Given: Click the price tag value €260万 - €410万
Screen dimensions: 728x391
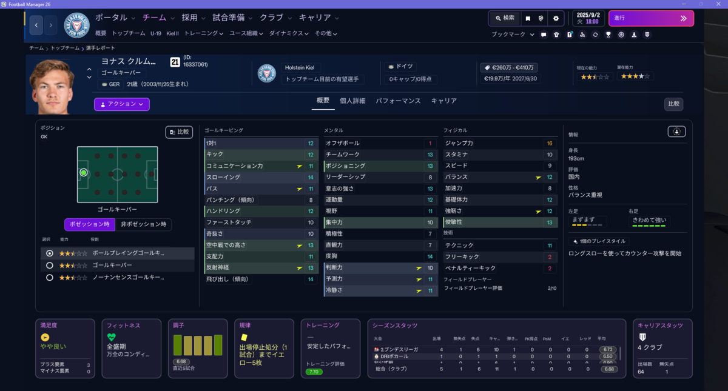Looking at the screenshot, I should point(509,68).
